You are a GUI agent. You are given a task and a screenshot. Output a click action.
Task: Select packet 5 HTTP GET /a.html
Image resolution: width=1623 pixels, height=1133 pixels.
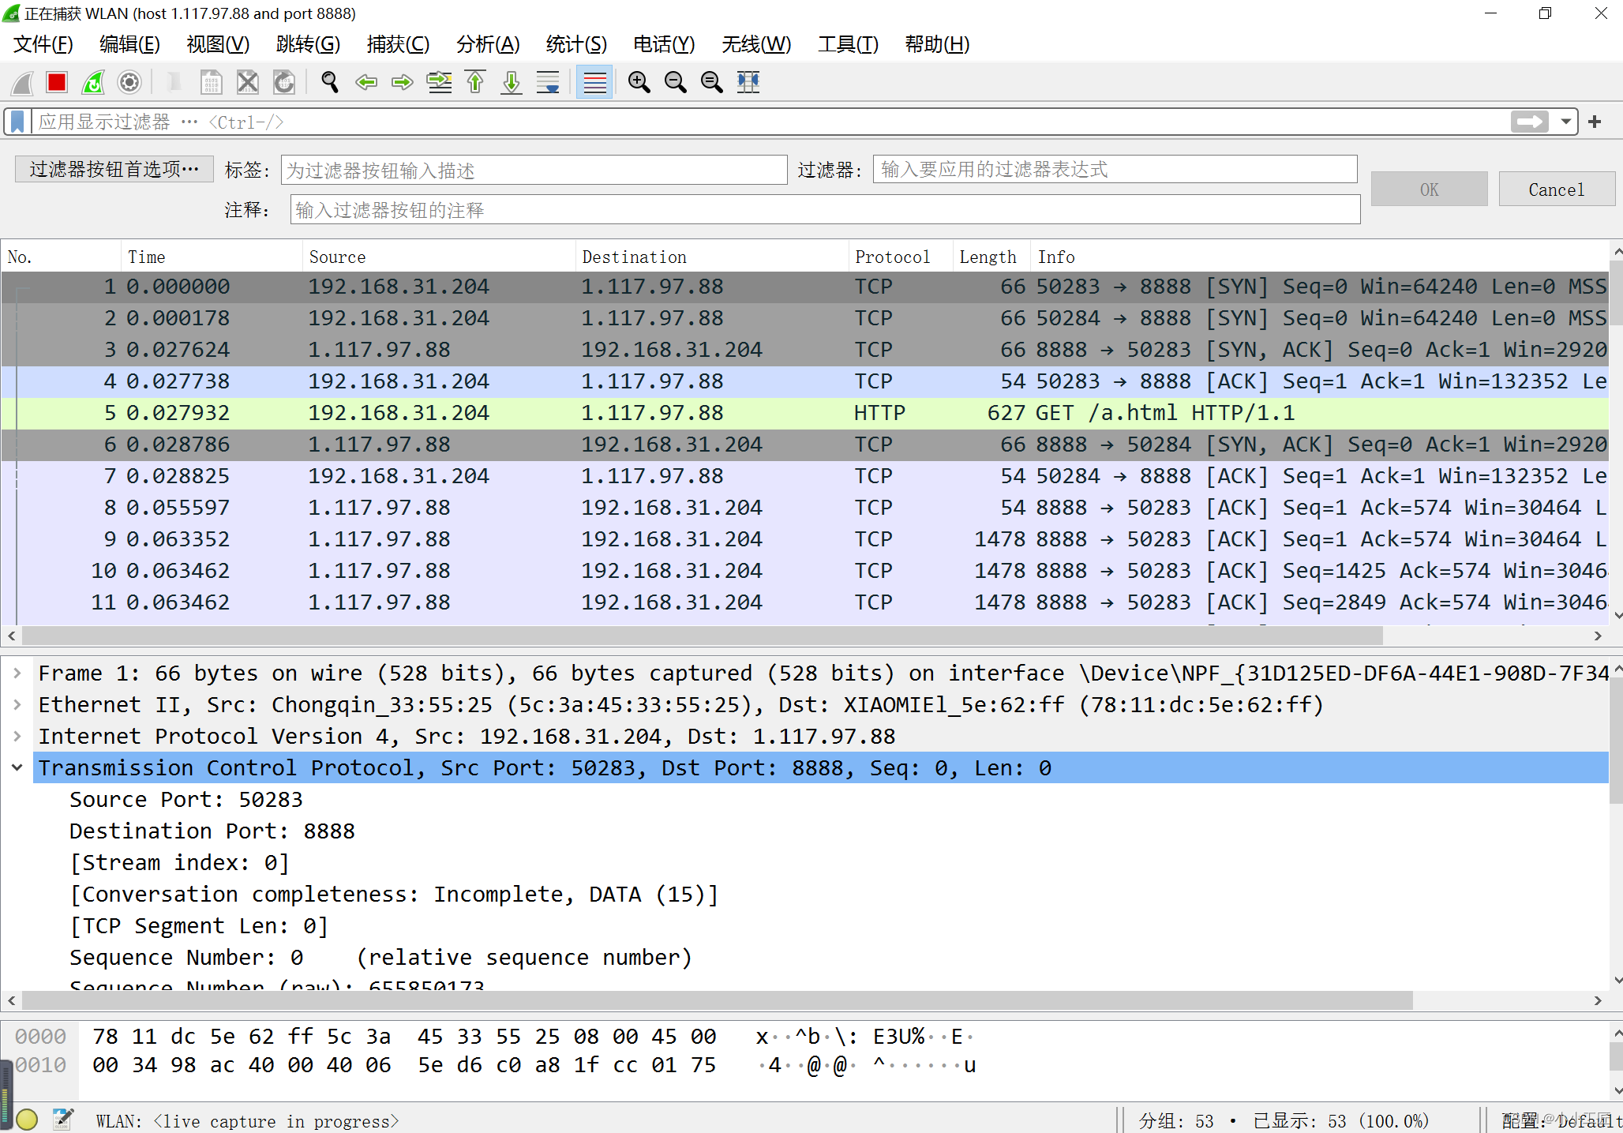tap(805, 413)
